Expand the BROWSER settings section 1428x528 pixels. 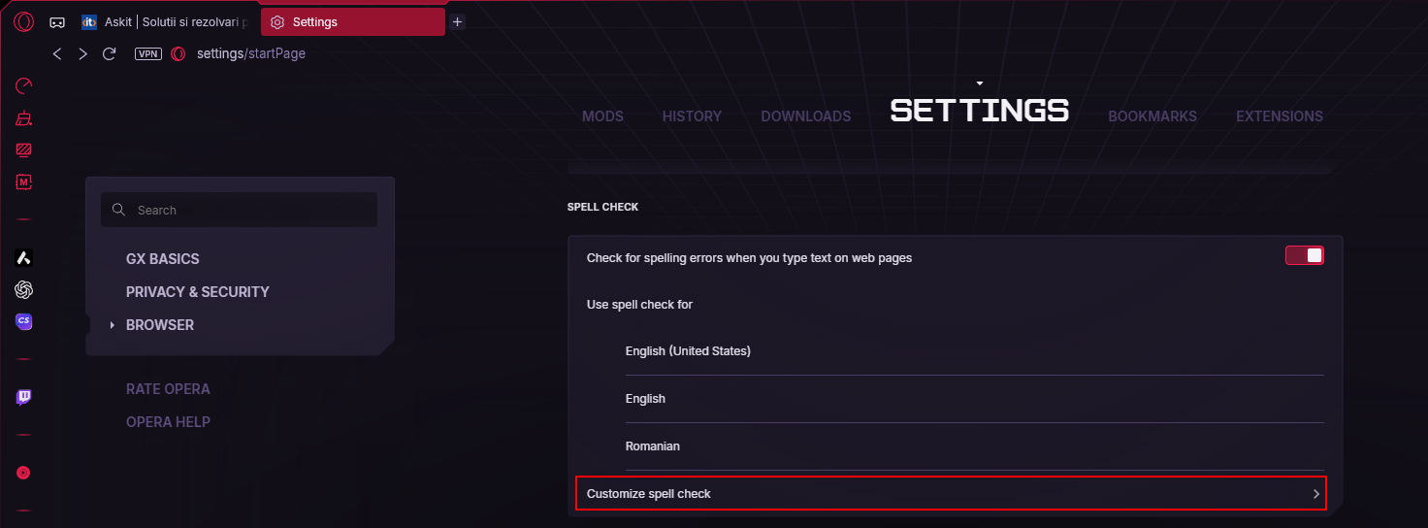coord(160,325)
